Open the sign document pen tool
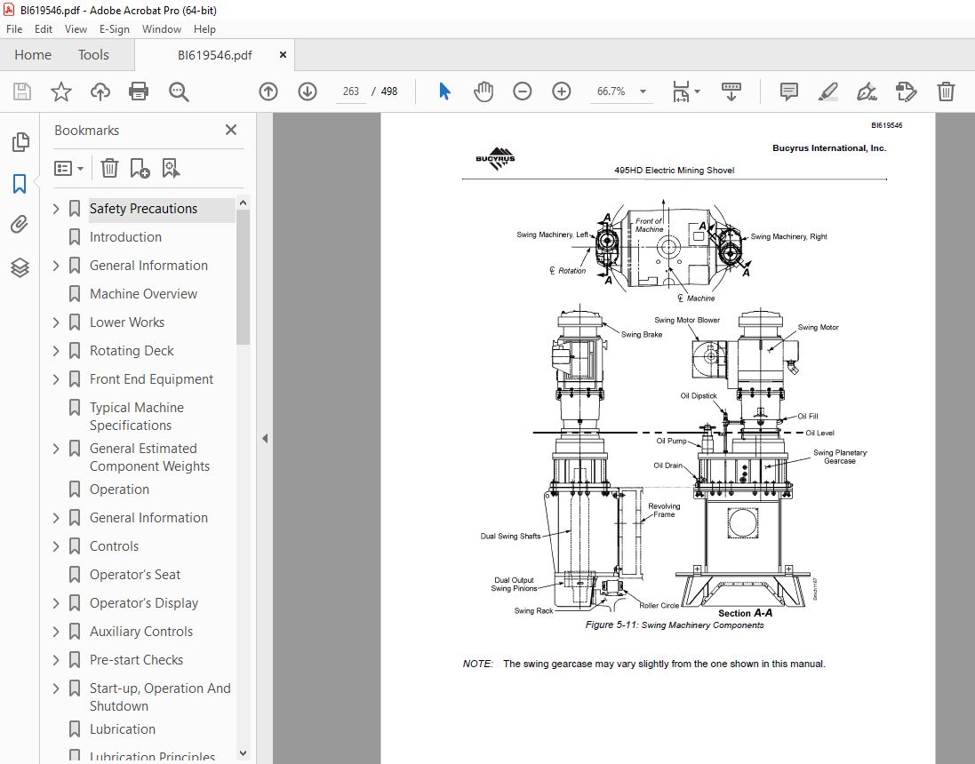Screen dimensions: 975x764 tap(867, 92)
